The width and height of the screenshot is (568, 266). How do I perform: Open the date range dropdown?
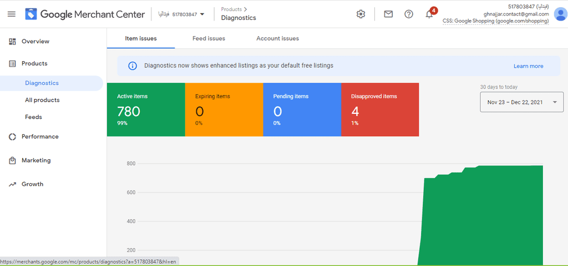521,102
